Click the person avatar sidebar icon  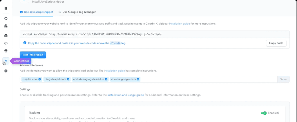point(6,18)
